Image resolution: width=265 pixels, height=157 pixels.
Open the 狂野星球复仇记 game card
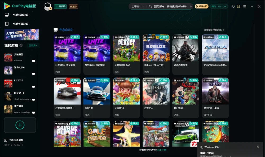coord(126,55)
